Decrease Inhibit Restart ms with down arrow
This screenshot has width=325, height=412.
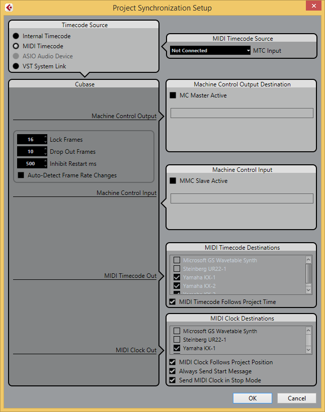[45, 166]
